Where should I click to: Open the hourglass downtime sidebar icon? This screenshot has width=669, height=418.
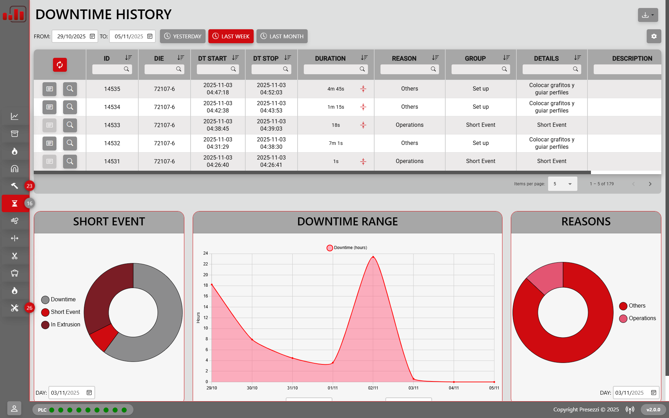click(15, 203)
